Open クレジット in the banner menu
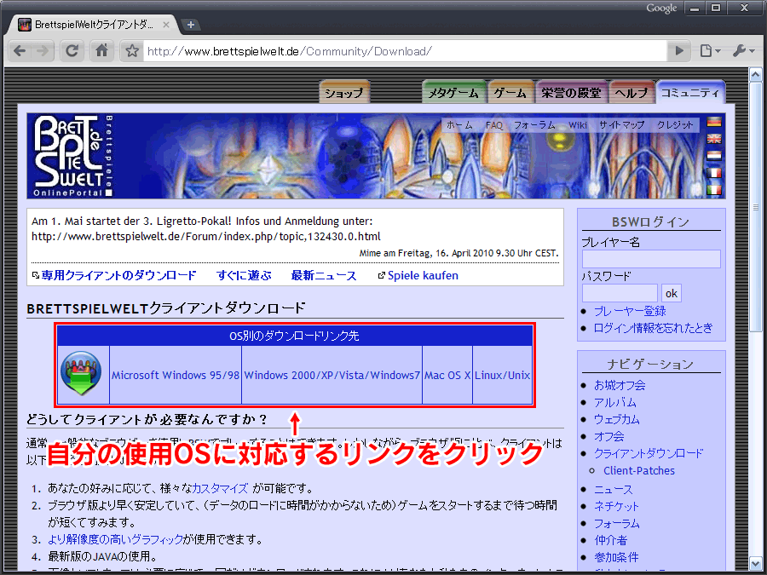 [x=675, y=125]
